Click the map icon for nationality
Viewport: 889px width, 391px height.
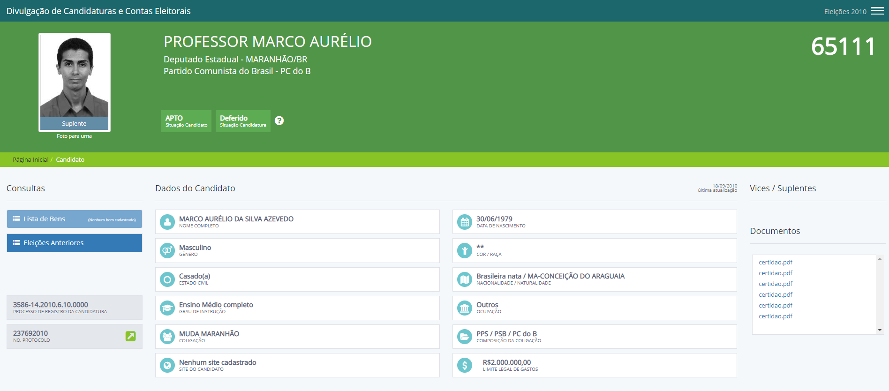click(464, 279)
